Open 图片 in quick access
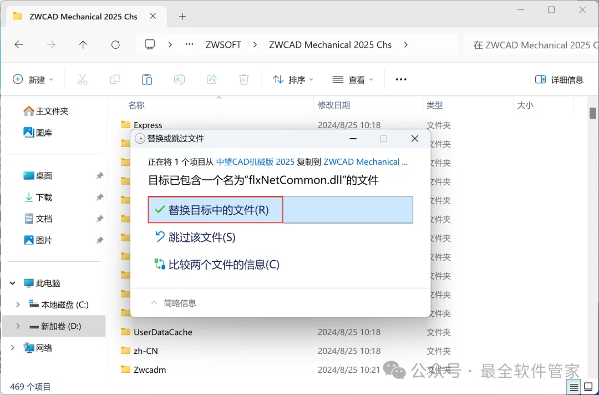 [38, 240]
